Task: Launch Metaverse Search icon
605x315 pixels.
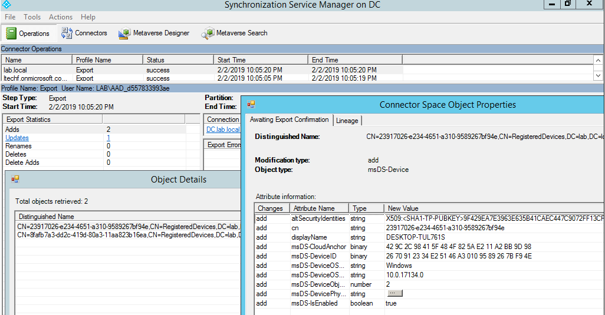Action: 208,34
